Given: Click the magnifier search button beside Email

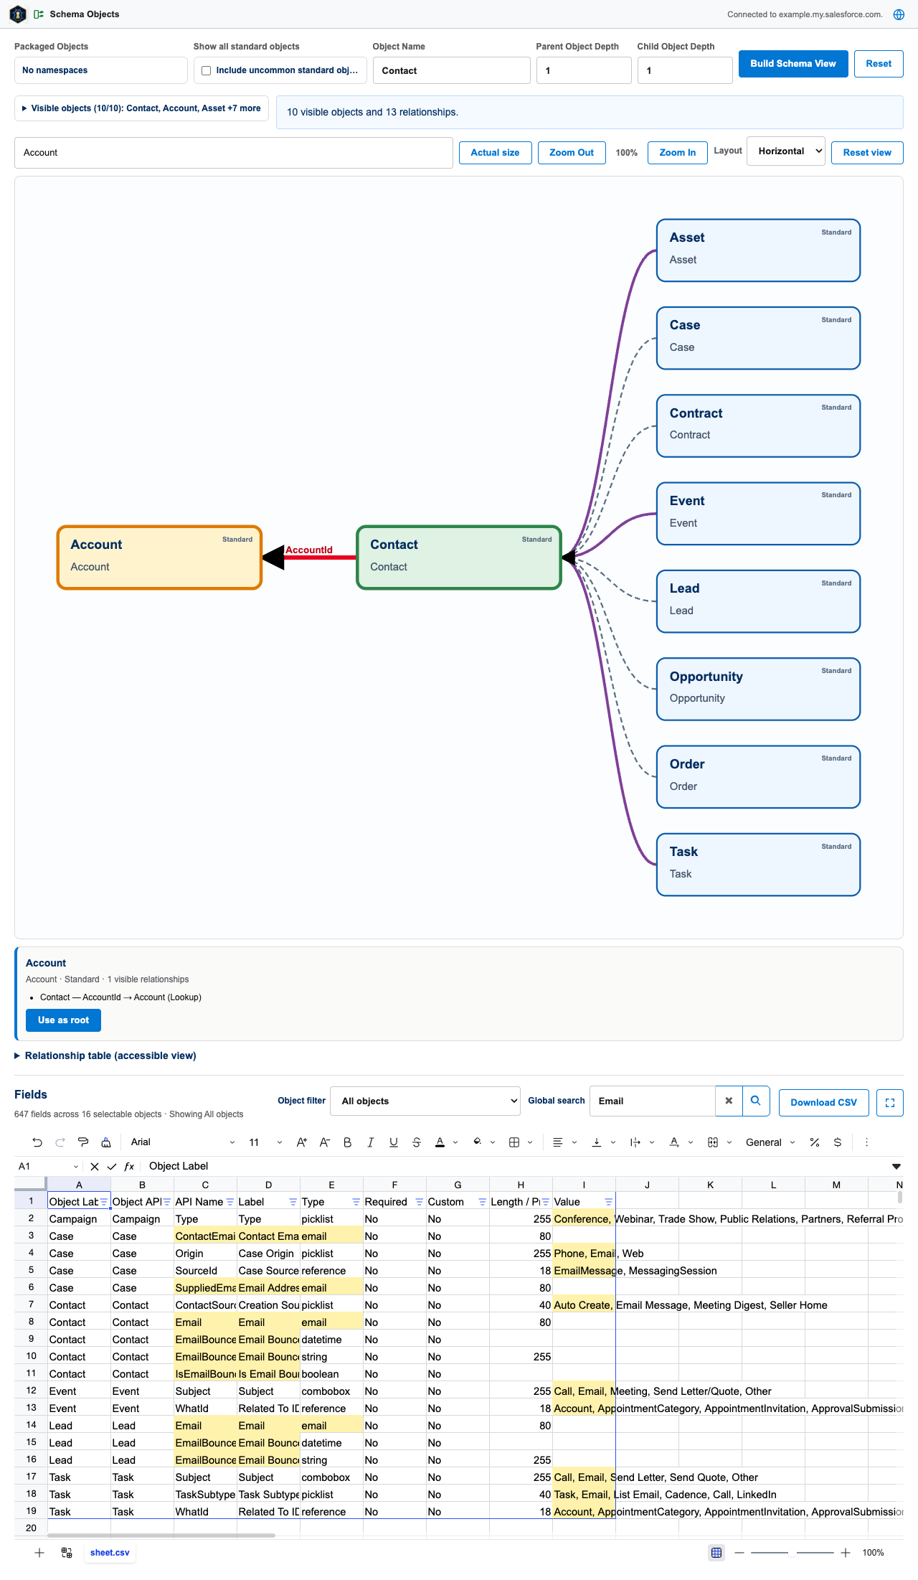Looking at the screenshot, I should 756,1101.
